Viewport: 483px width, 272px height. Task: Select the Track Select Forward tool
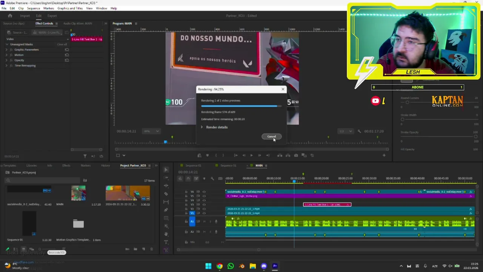[x=166, y=178]
